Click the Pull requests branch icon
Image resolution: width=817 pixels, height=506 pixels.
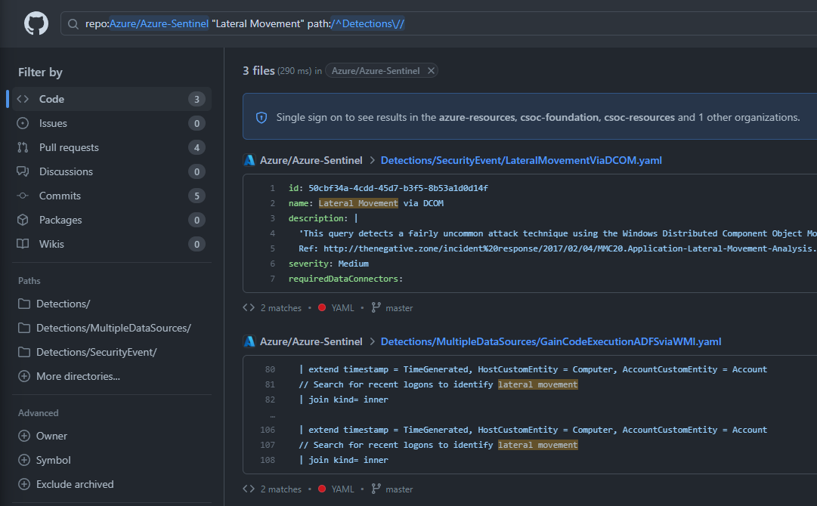23,147
